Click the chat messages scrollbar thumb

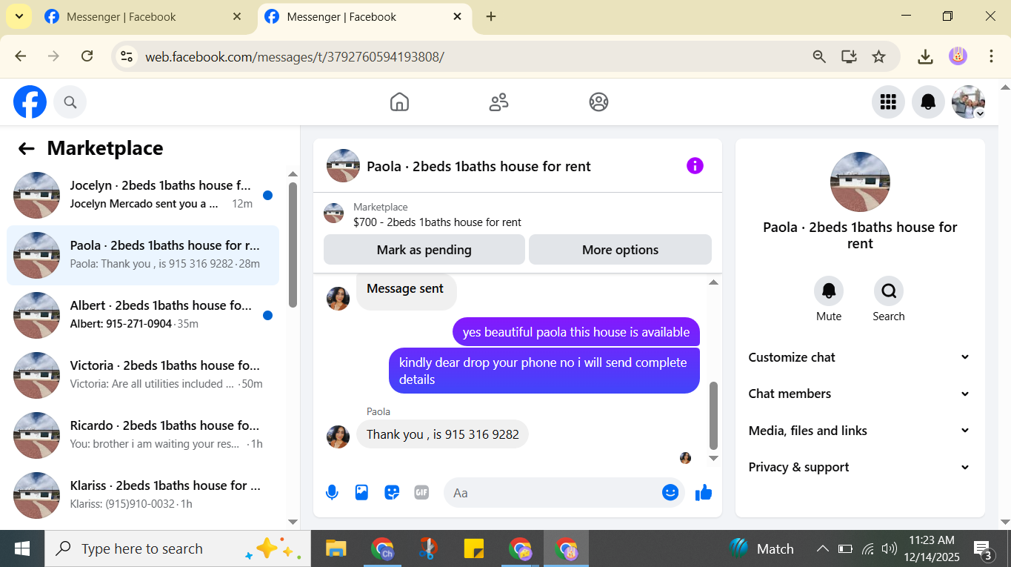tap(714, 416)
